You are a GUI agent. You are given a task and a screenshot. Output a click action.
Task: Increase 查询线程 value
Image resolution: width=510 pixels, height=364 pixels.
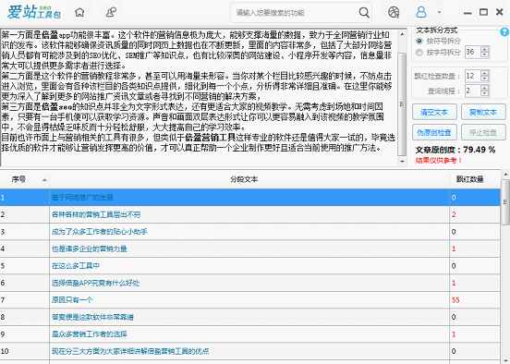(x=485, y=88)
